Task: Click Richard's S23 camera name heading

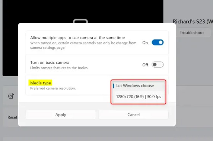Action: click(193, 22)
